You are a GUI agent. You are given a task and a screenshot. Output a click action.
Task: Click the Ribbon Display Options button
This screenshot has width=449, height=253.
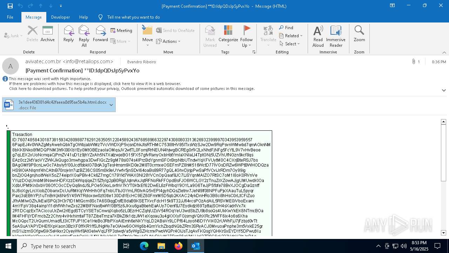(x=392, y=6)
